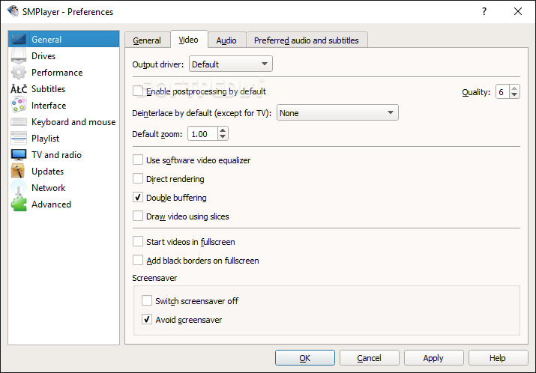Select the Video tab
This screenshot has height=373, width=536.
[x=189, y=40]
